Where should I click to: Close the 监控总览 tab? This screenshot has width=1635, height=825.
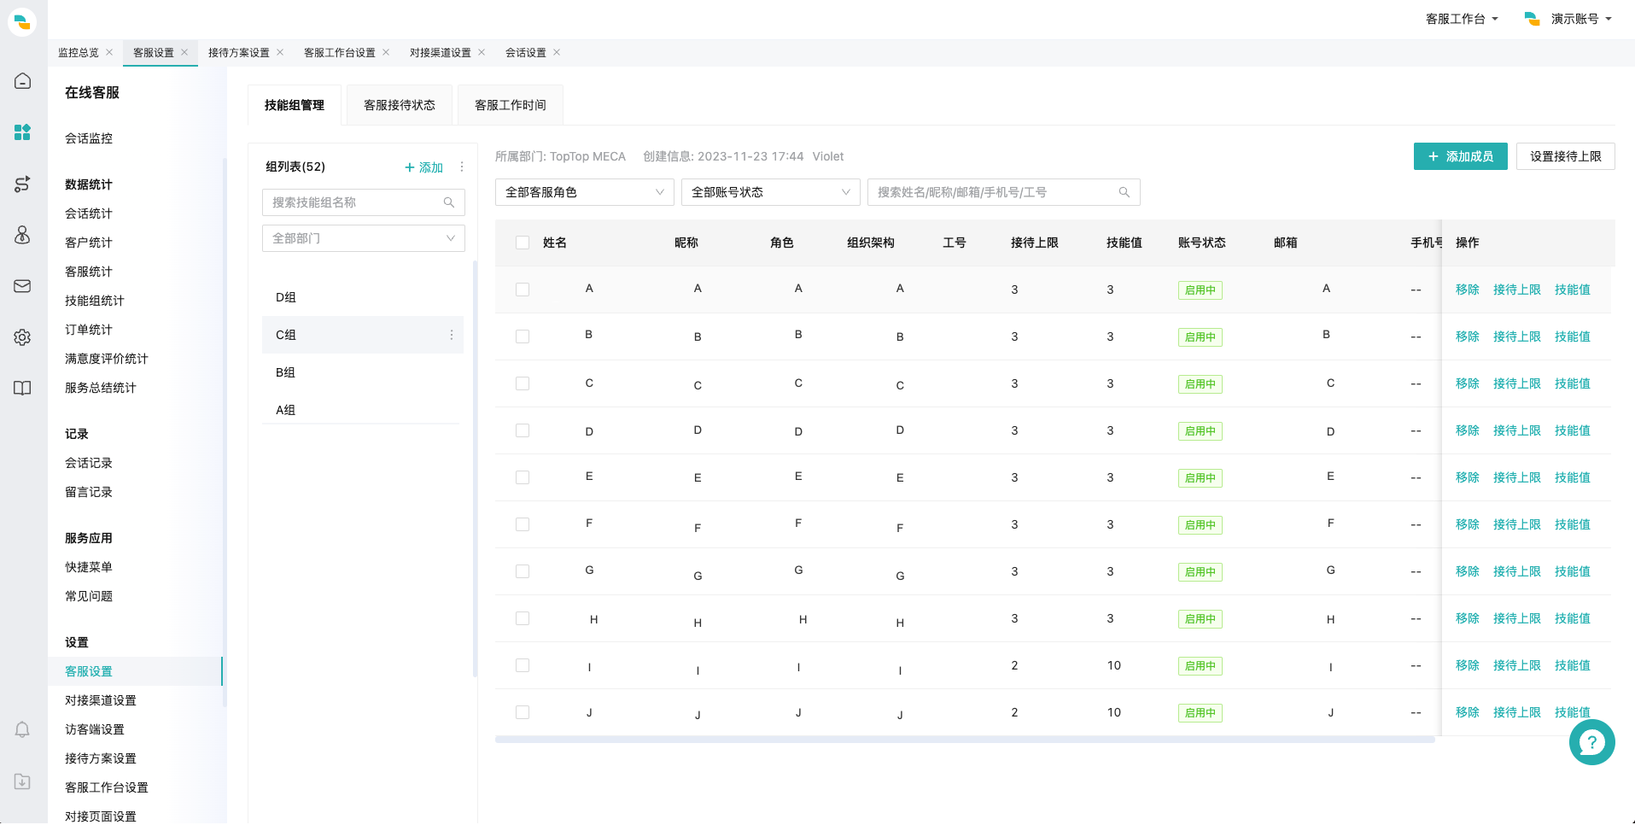pyautogui.click(x=109, y=52)
